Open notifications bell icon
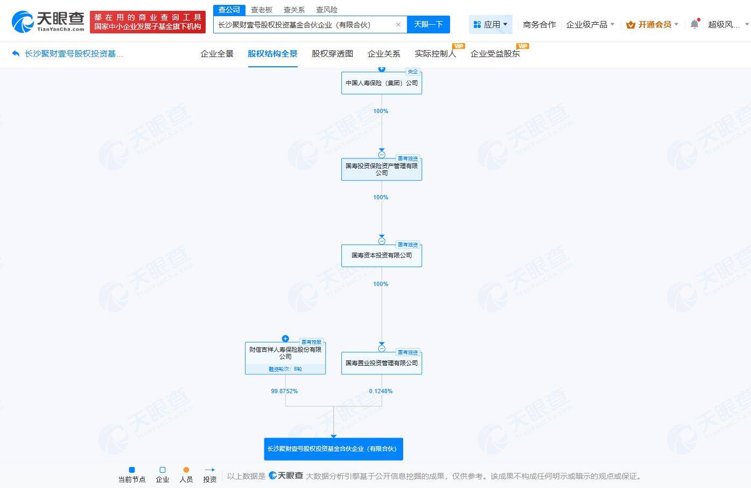 (x=694, y=24)
